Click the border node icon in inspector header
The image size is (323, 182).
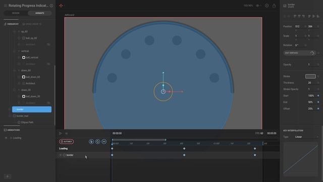(x=285, y=6)
